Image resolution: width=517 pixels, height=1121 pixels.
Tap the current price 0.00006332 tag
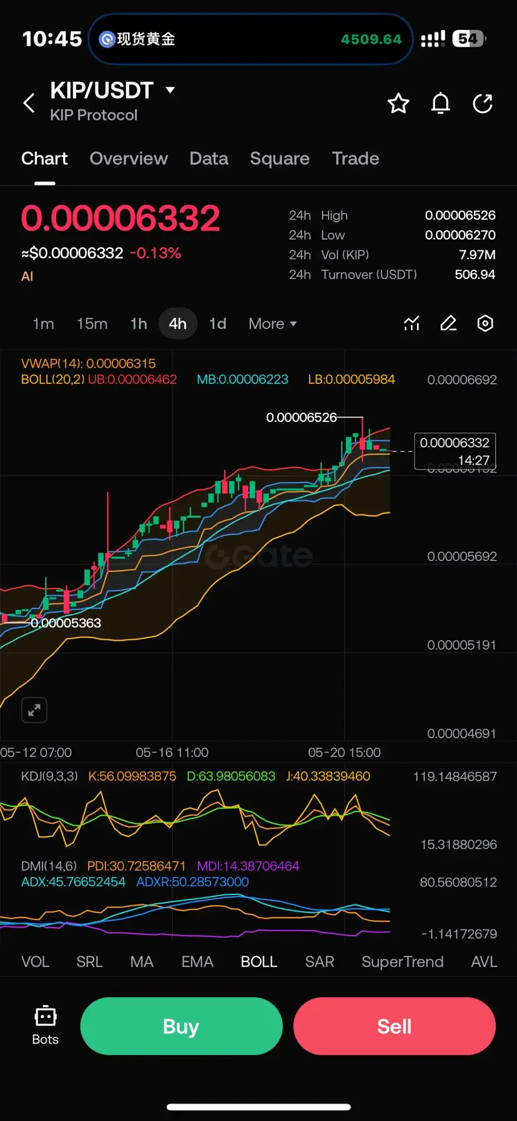(x=455, y=451)
